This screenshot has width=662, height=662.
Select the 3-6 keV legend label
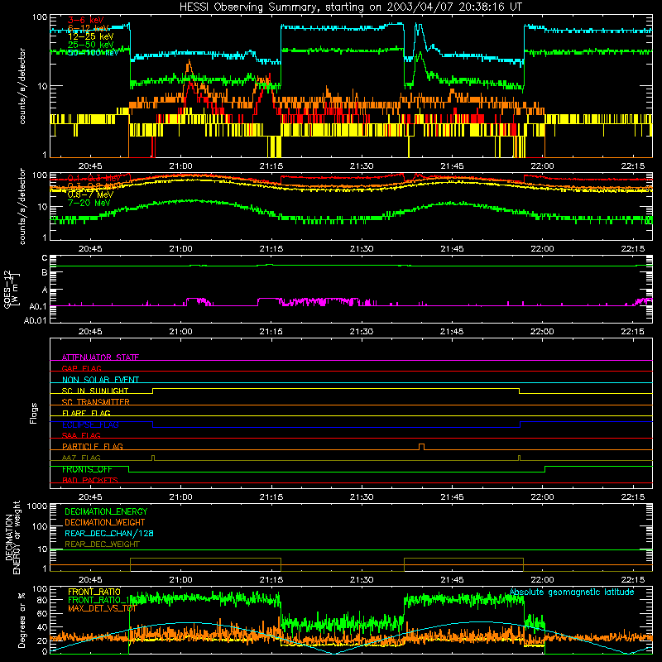85,20
